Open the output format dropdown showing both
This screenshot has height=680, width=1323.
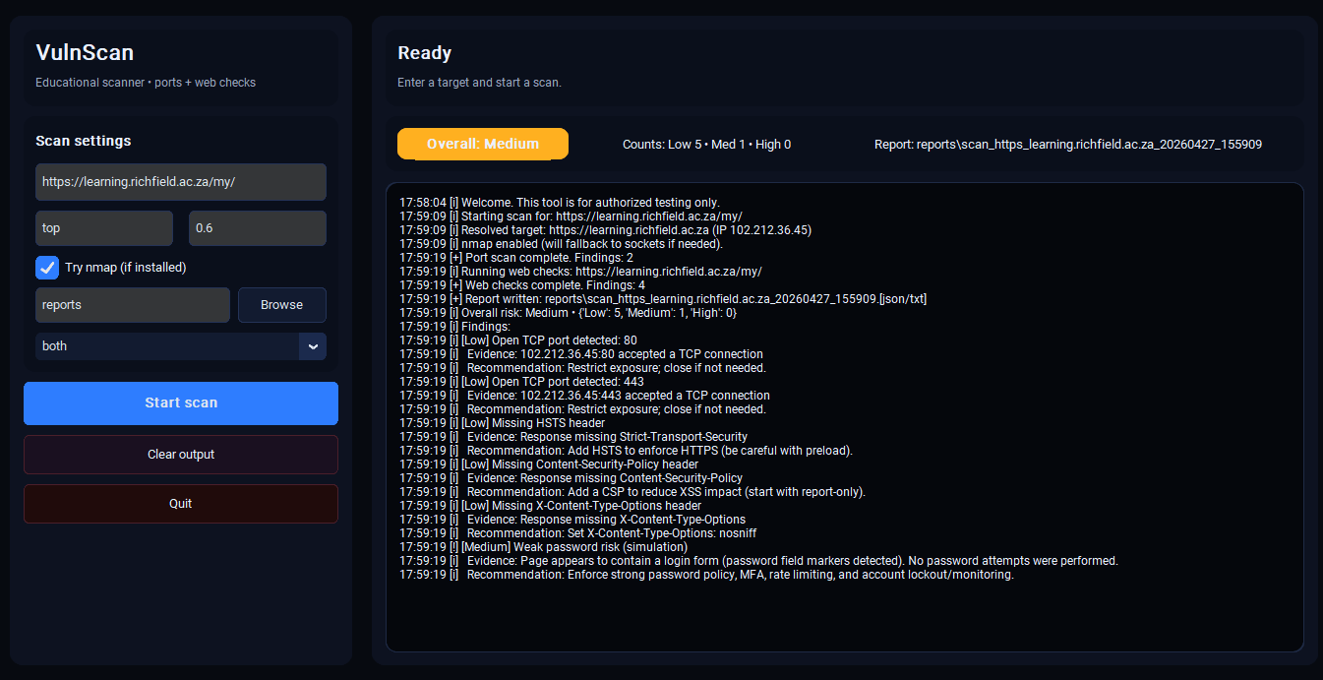click(x=181, y=346)
